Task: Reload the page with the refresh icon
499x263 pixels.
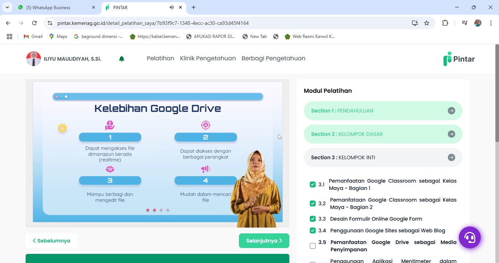Action: [34, 23]
